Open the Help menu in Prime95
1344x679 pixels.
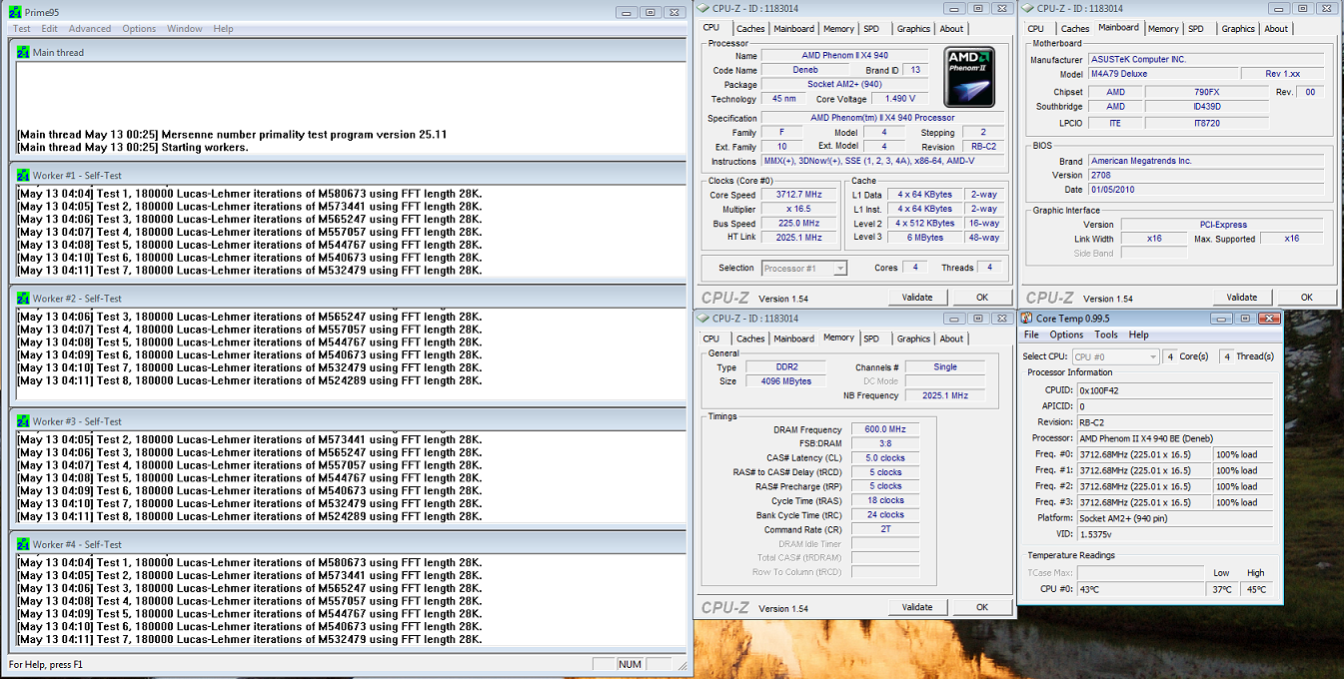223,29
